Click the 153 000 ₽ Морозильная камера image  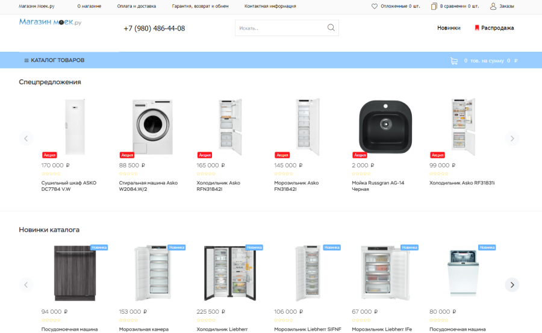(x=152, y=273)
